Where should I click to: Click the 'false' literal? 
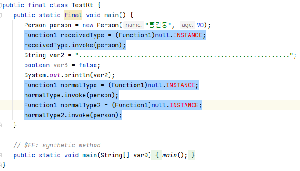pos(88,65)
